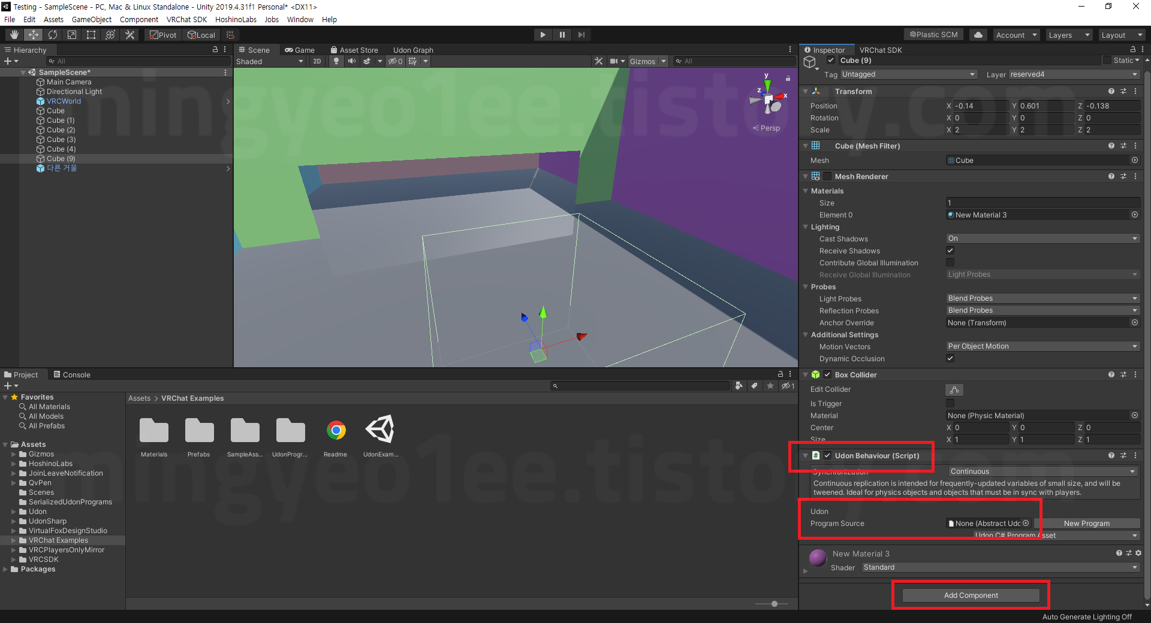Open the Layer reserved4 dropdown

(x=1074, y=74)
